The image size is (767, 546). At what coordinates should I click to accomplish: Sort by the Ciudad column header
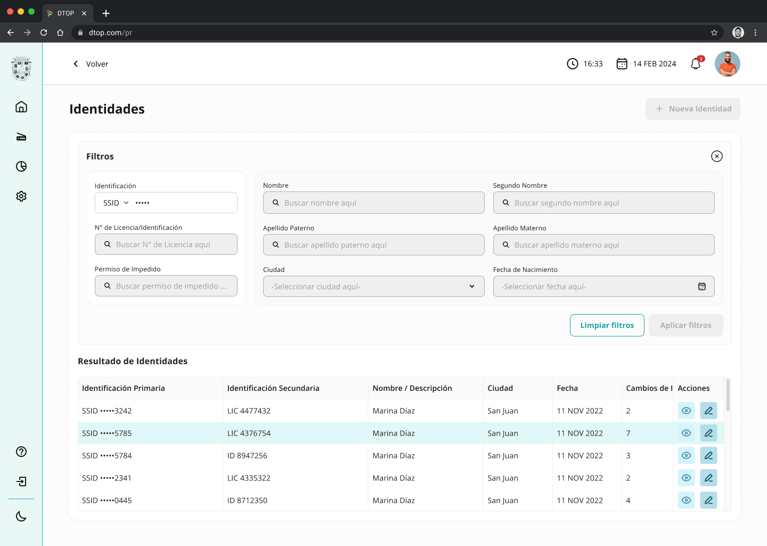click(500, 388)
